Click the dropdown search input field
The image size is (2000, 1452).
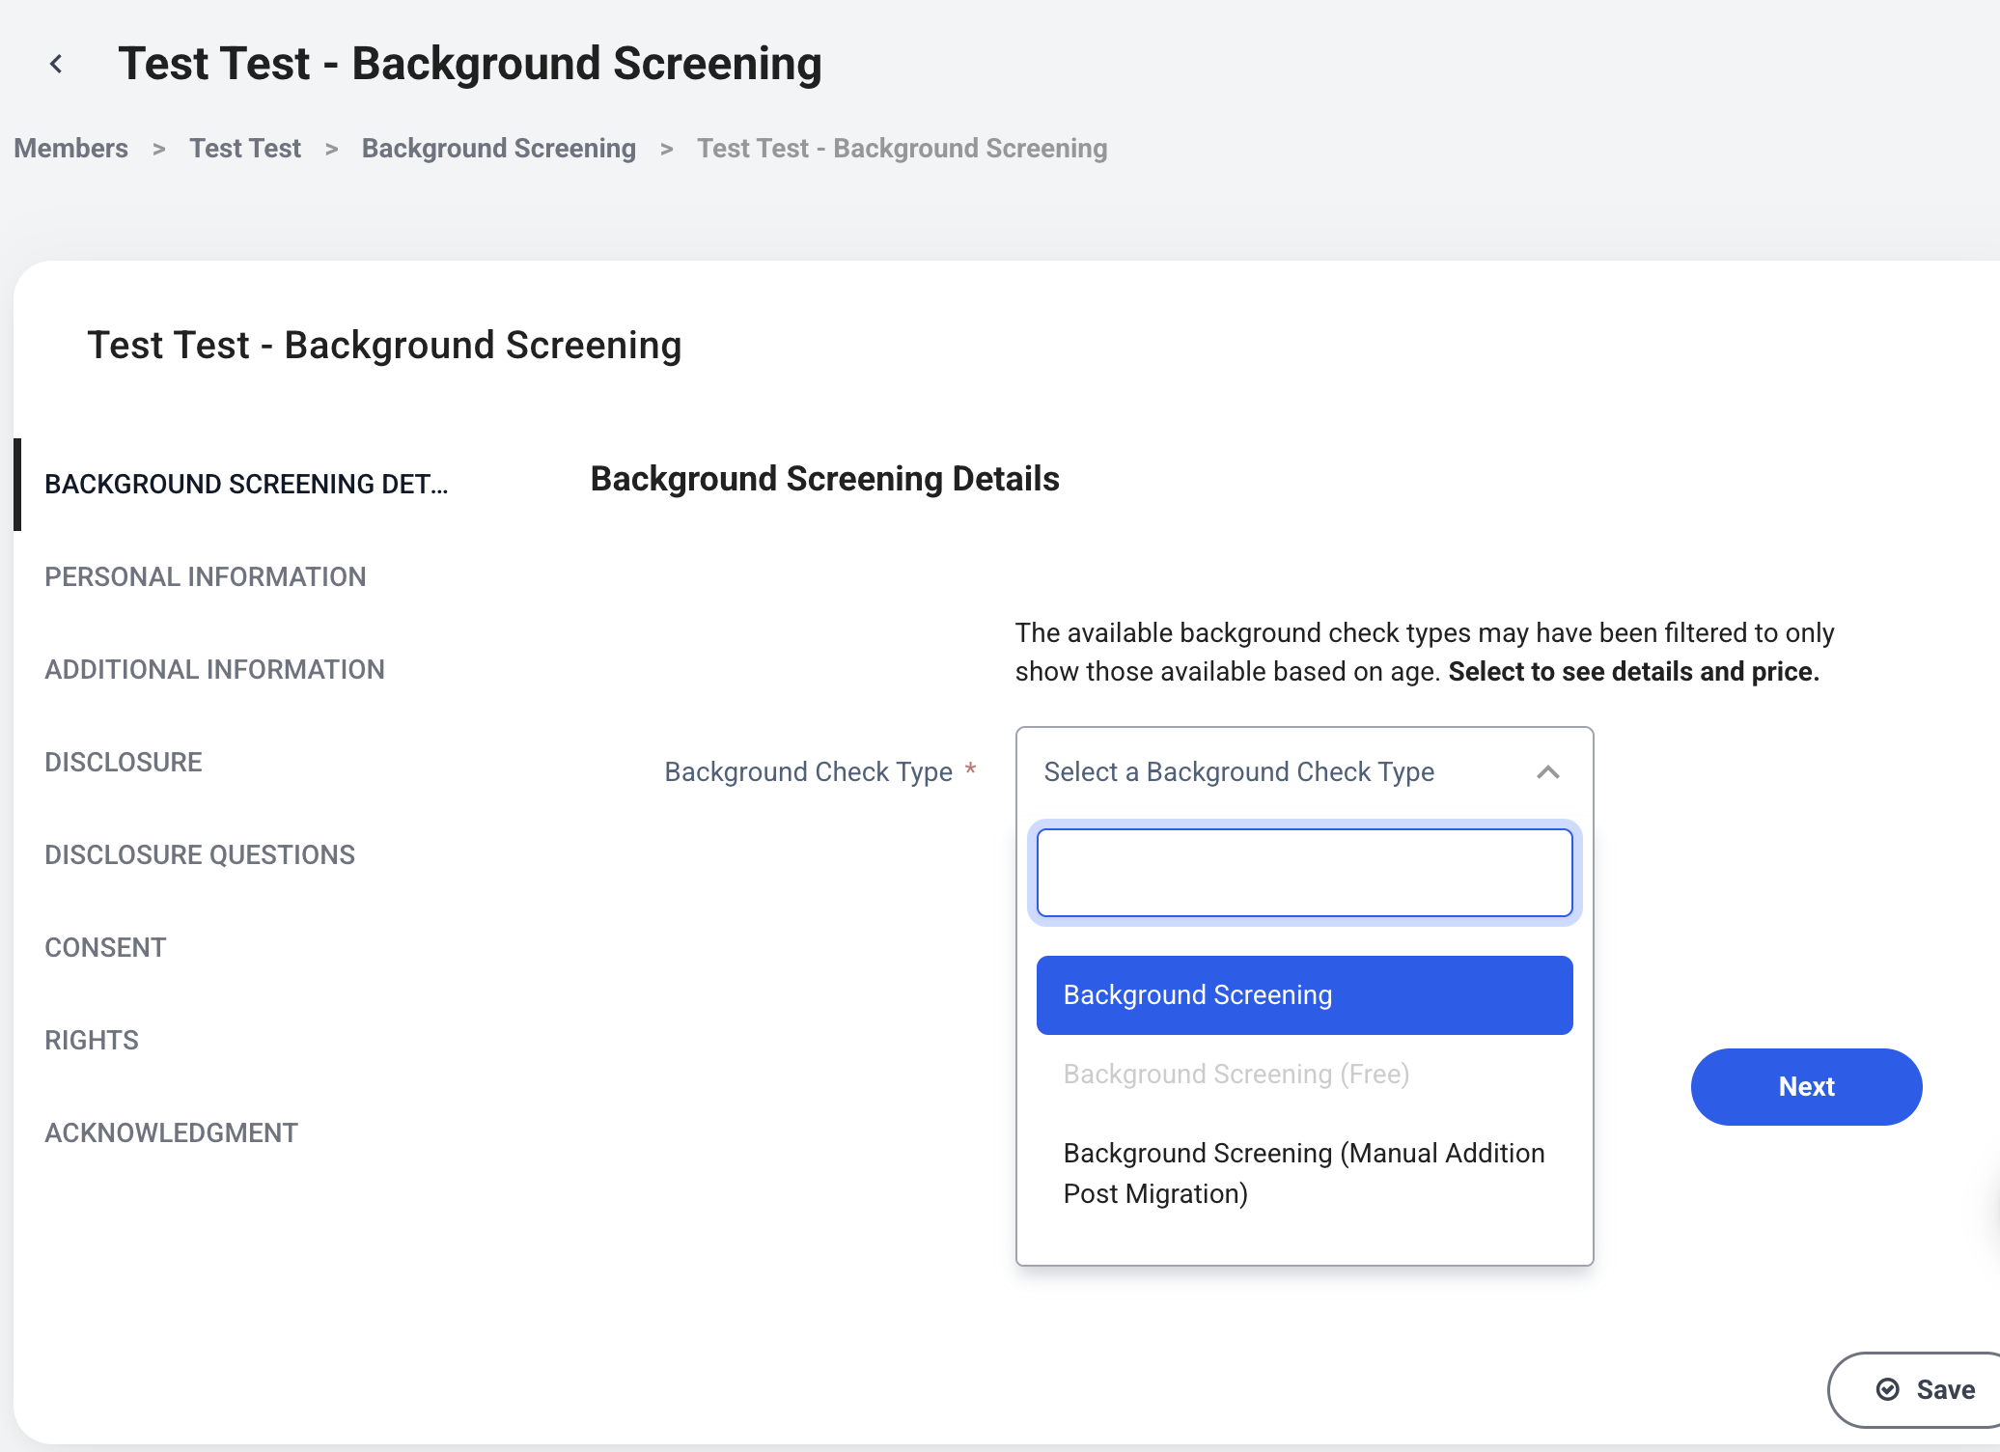pyautogui.click(x=1304, y=873)
